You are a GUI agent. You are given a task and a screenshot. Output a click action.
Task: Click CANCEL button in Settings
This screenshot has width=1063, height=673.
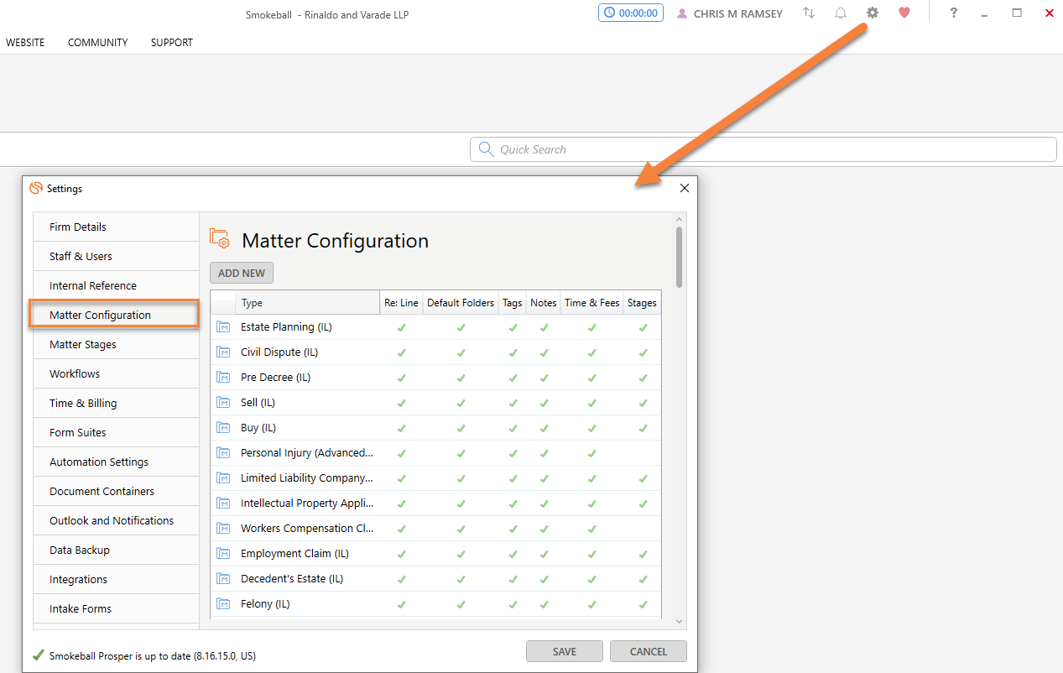point(649,651)
